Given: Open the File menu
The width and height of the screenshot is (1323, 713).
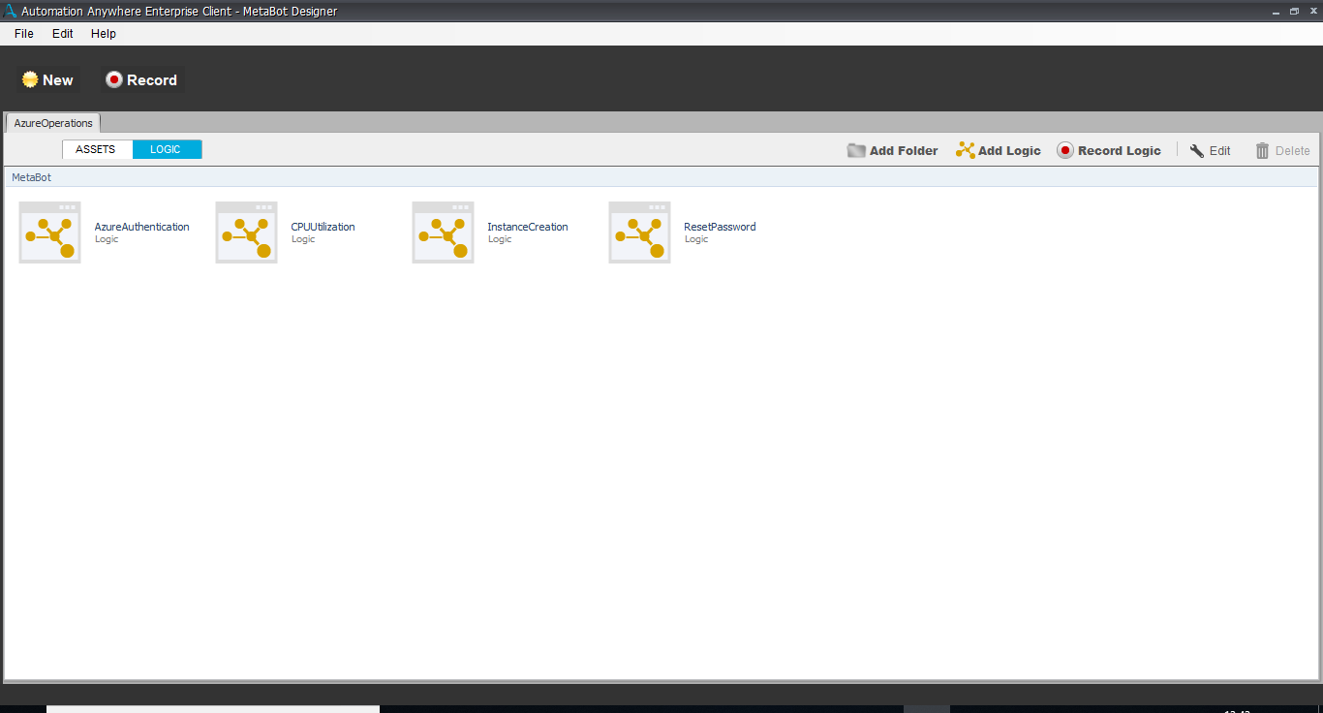Looking at the screenshot, I should pyautogui.click(x=24, y=33).
